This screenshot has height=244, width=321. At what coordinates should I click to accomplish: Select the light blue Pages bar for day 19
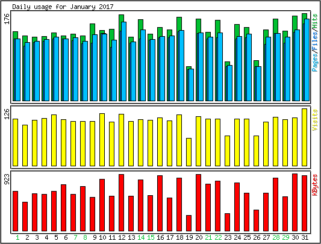tap(191, 85)
